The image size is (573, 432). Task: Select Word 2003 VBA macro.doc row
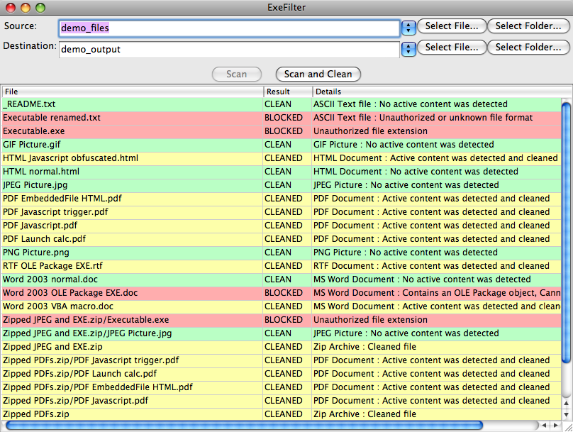tap(282, 306)
